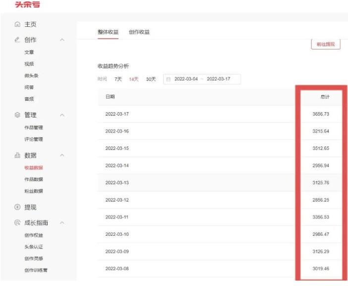Image resolution: width=348 pixels, height=286 pixels.
Task: Open the 提现 sidebar item
Action: tap(30, 207)
